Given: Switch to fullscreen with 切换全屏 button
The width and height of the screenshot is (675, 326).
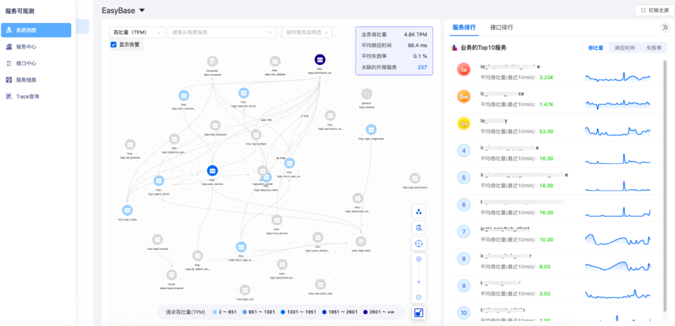Looking at the screenshot, I should pos(655,11).
